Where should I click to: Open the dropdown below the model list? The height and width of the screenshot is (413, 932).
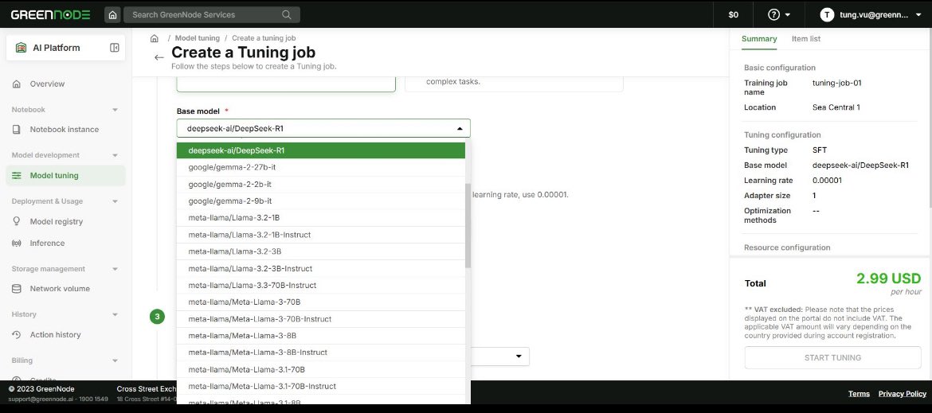click(x=519, y=356)
